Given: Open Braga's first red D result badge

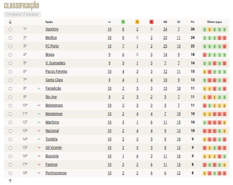Looking at the screenshot, I should [205, 55].
